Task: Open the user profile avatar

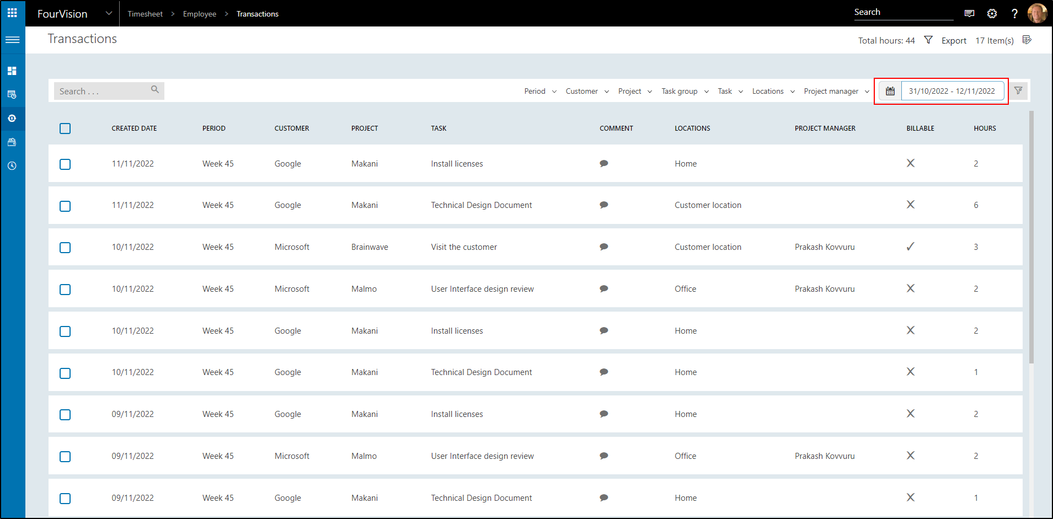Action: (1037, 13)
